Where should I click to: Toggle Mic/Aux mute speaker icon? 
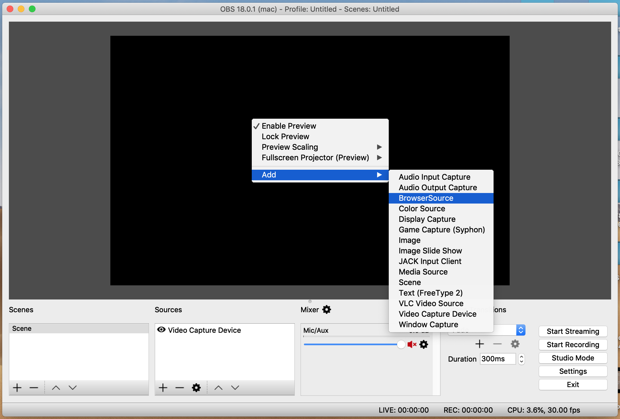tap(412, 344)
